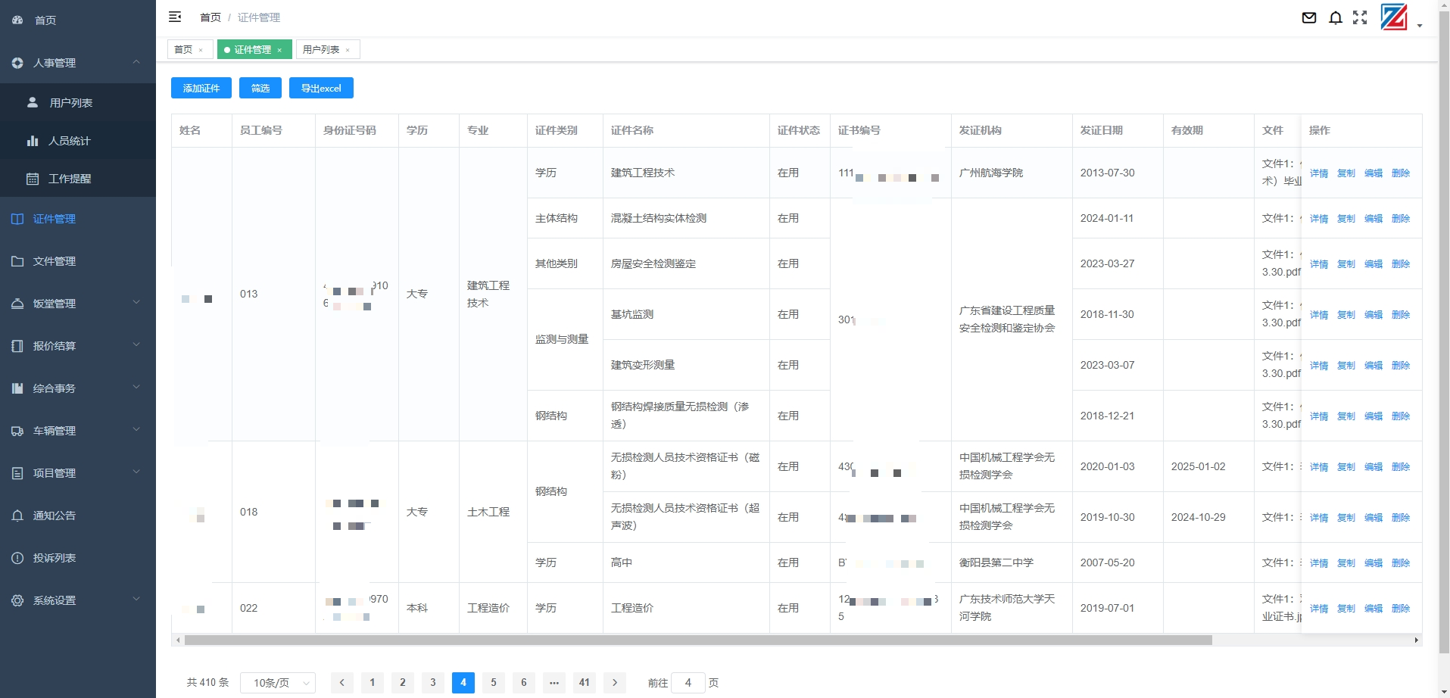
Task: Click the 饭堂管理 sidebar icon
Action: point(17,304)
